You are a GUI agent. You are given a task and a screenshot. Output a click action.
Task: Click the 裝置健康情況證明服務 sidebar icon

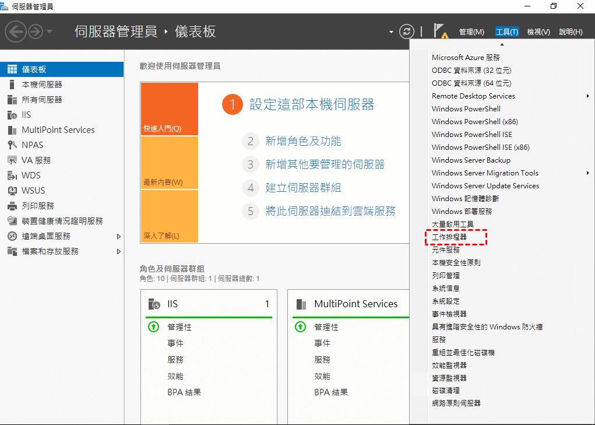click(x=12, y=221)
